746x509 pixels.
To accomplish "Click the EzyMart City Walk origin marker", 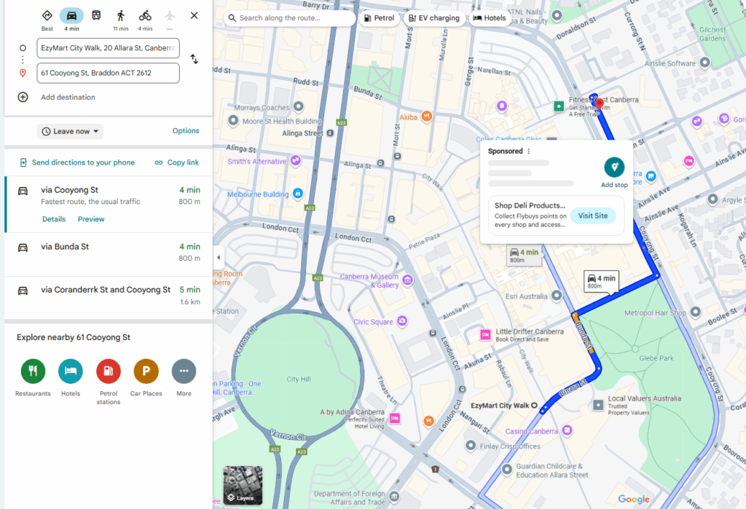I will [534, 406].
